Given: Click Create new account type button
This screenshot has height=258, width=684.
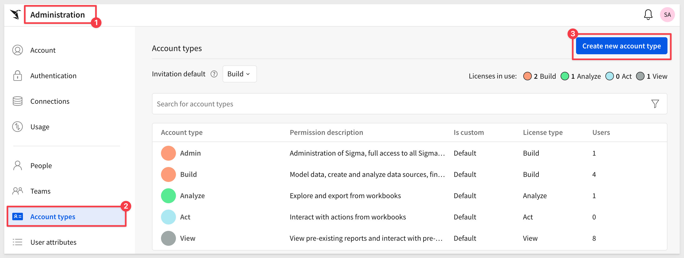Looking at the screenshot, I should pos(621,46).
